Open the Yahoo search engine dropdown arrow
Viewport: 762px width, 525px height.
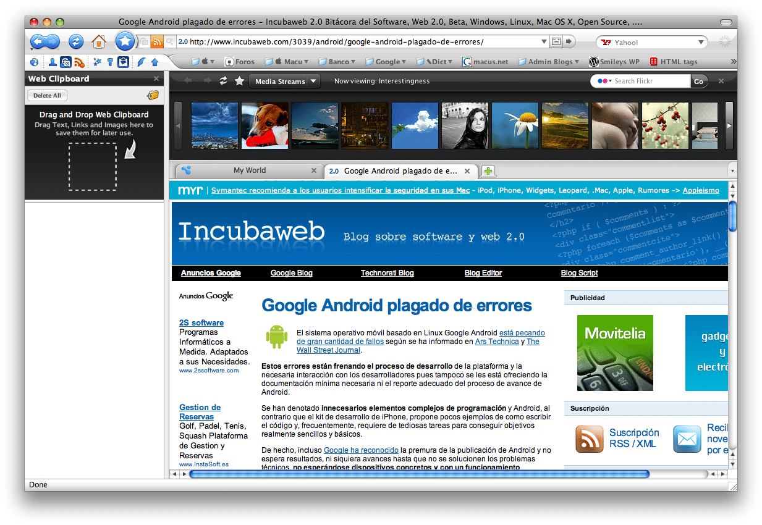(x=701, y=43)
